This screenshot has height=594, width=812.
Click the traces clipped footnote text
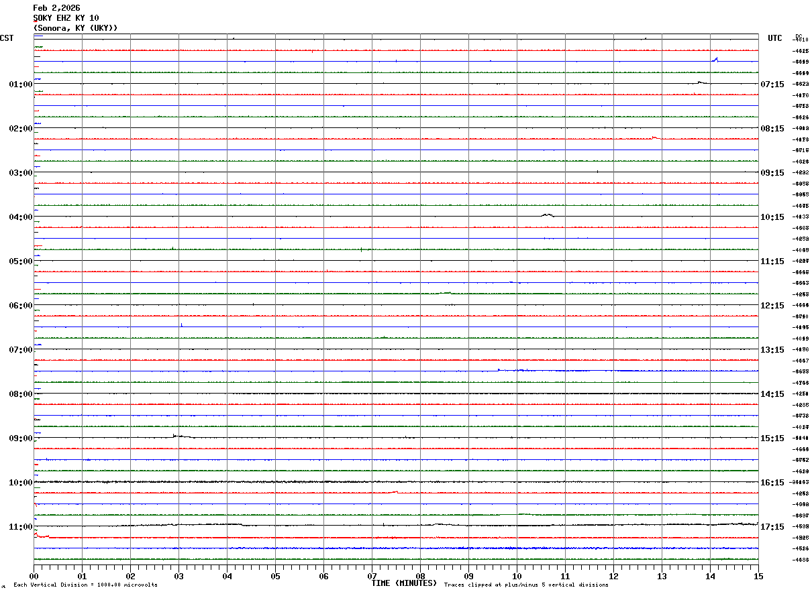(x=526, y=585)
